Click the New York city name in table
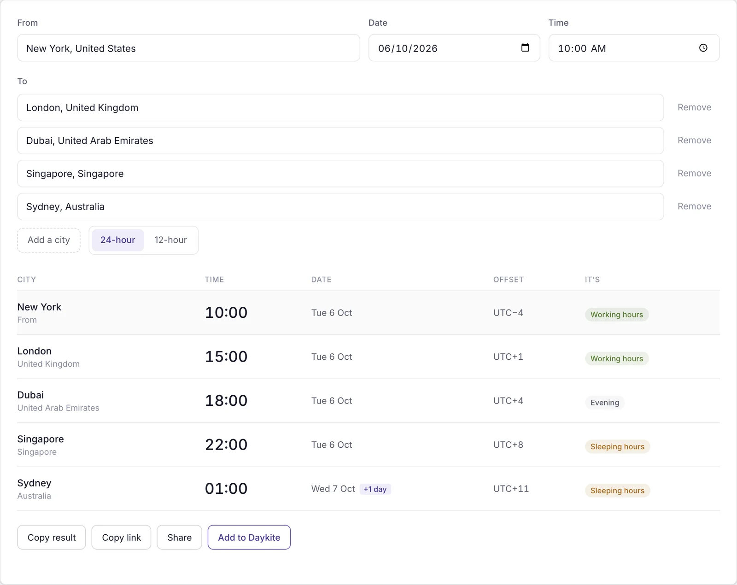This screenshot has width=737, height=585. coord(39,307)
